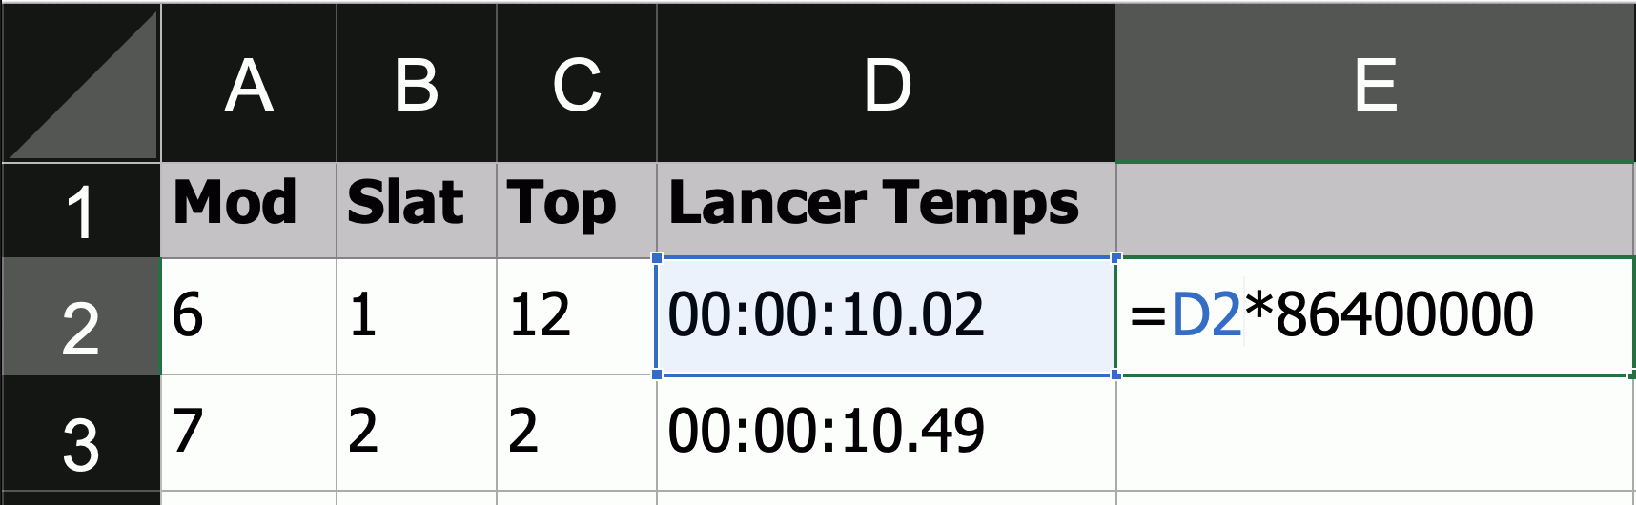Click the "Top" header cell
Screen dimensions: 1636x505
(577, 210)
